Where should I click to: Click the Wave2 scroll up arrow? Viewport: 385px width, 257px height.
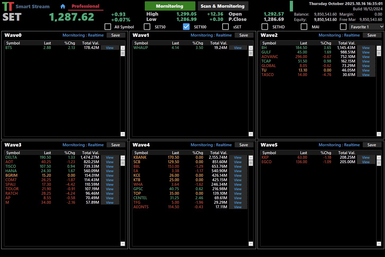(x=379, y=48)
